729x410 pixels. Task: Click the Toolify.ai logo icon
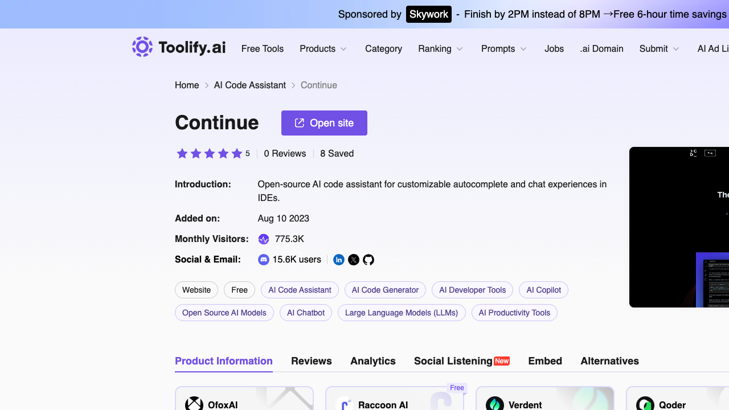(x=142, y=47)
